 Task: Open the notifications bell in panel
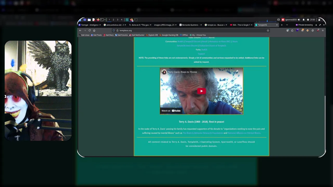point(303,20)
